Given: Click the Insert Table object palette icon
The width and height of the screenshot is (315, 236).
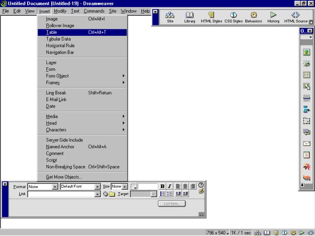Looking at the screenshot, I should (x=306, y=75).
